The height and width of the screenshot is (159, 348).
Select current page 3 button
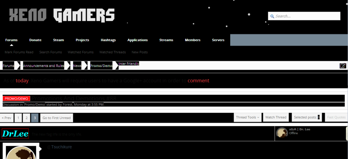[35, 118]
